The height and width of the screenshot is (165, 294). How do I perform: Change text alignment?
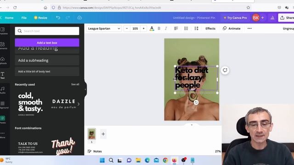[x=176, y=28]
